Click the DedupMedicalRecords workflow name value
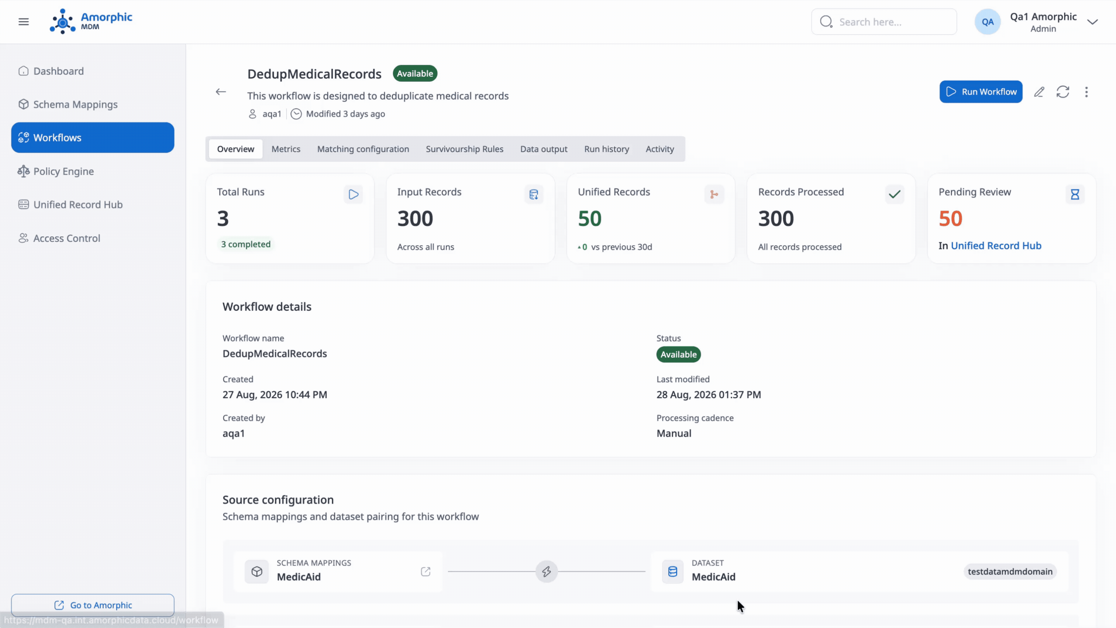1116x628 pixels. click(x=275, y=353)
